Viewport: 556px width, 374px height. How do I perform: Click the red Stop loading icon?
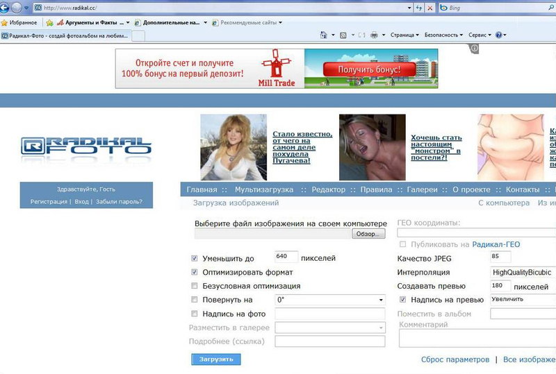click(x=430, y=8)
